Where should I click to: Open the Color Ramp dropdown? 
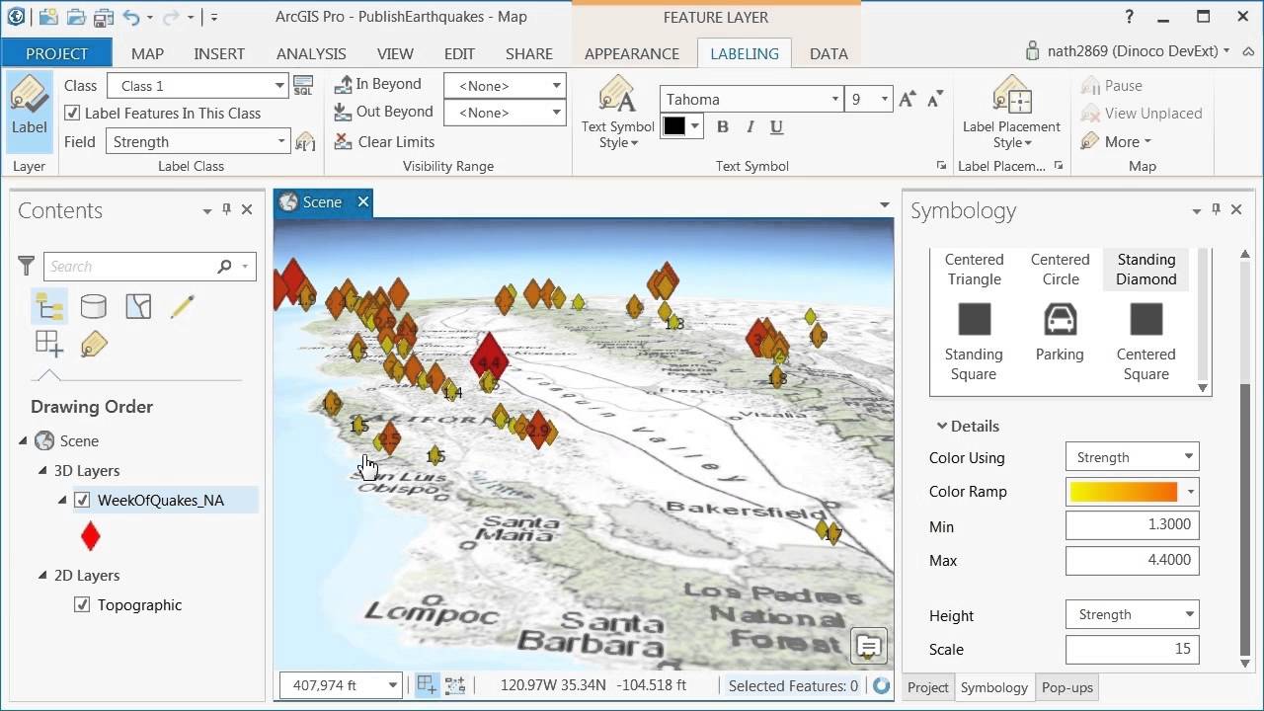click(x=1191, y=491)
